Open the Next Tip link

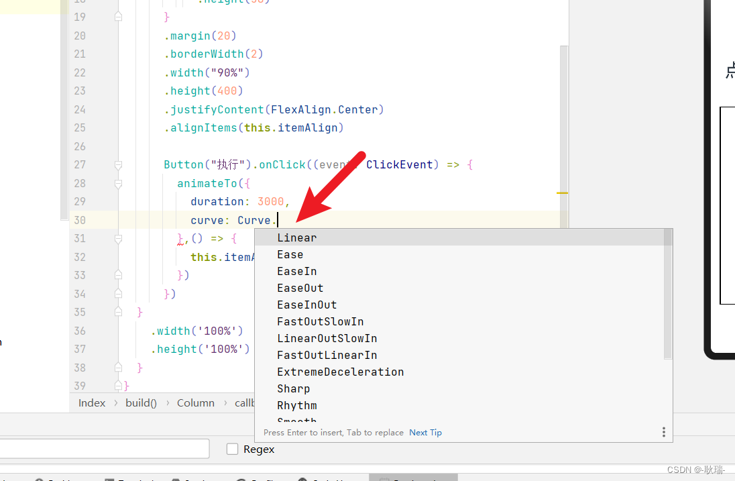coord(425,432)
